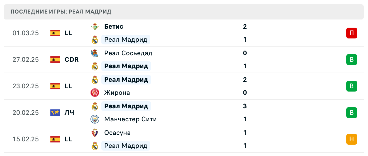The height and width of the screenshot is (156, 368).
Task: Select the Реал Мадрид crest in the Бетис match
Action: click(95, 40)
